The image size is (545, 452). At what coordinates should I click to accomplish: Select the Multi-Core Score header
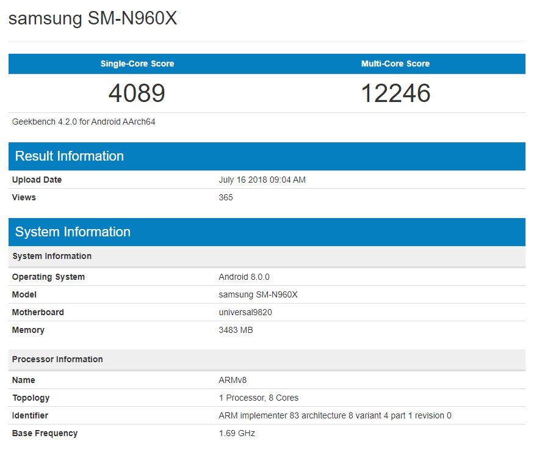click(x=397, y=64)
